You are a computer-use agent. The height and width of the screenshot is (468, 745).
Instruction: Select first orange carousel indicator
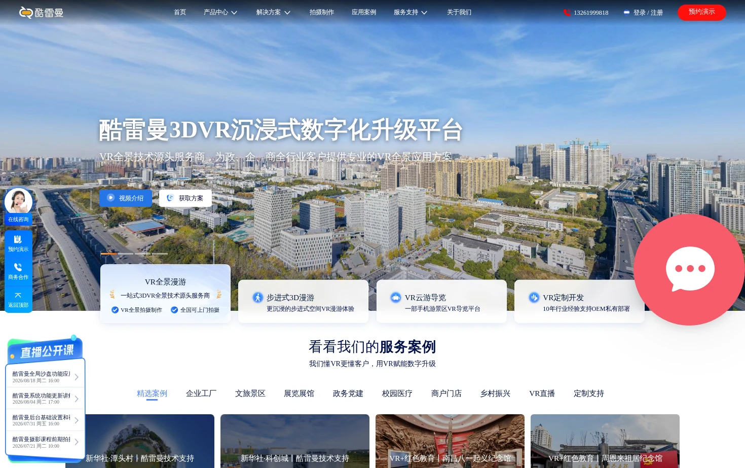[x=109, y=254]
